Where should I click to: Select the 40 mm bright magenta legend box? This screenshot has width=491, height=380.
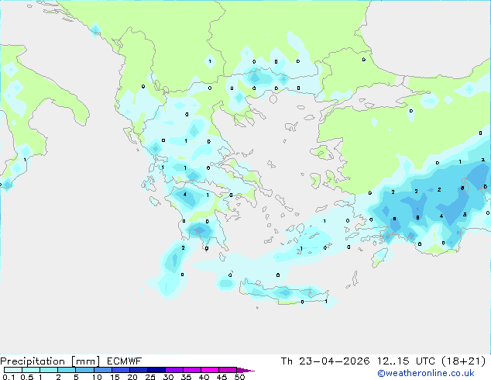pos(210,370)
